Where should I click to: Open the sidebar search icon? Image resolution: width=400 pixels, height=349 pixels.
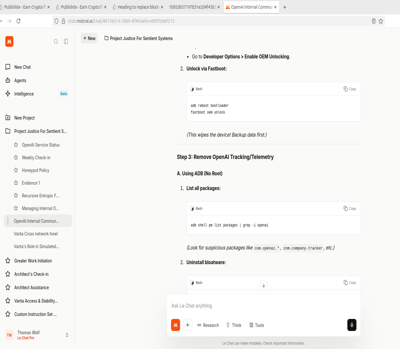(x=56, y=41)
